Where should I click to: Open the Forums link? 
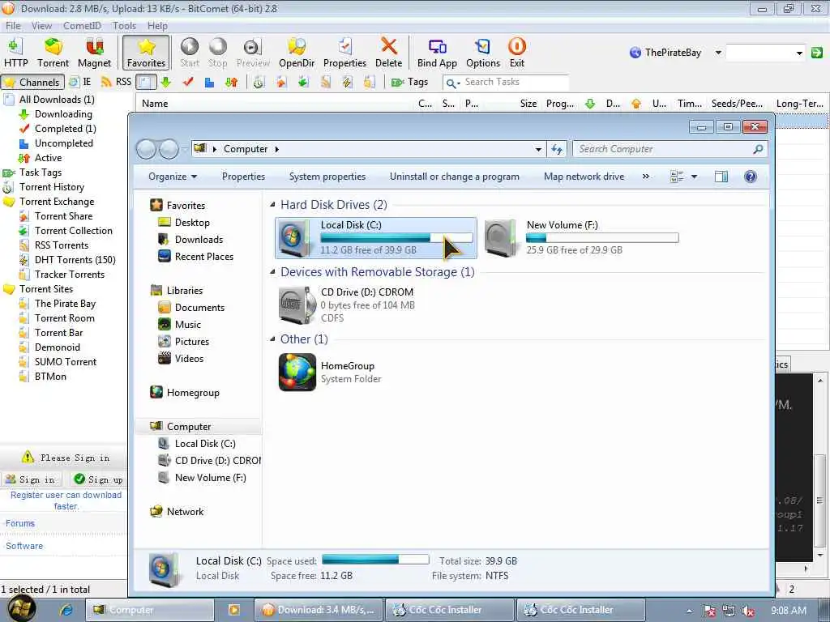[20, 523]
